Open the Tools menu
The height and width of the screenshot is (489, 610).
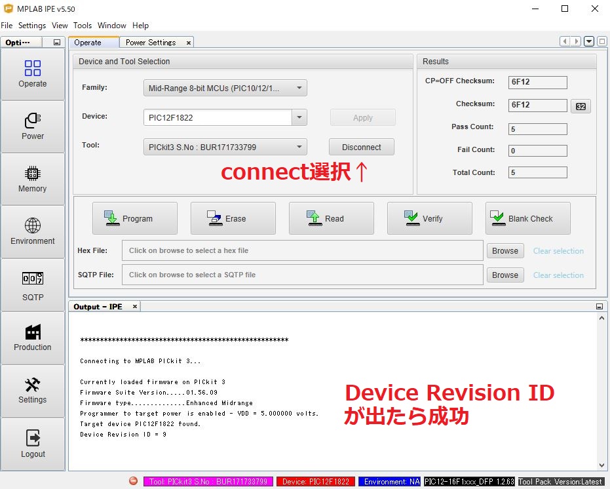coord(83,26)
